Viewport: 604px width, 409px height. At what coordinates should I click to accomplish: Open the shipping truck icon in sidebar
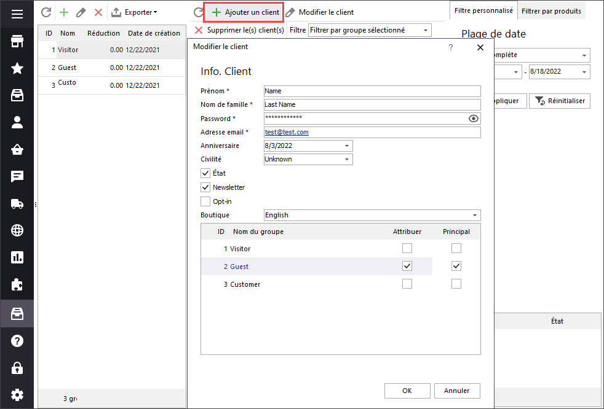coord(17,203)
